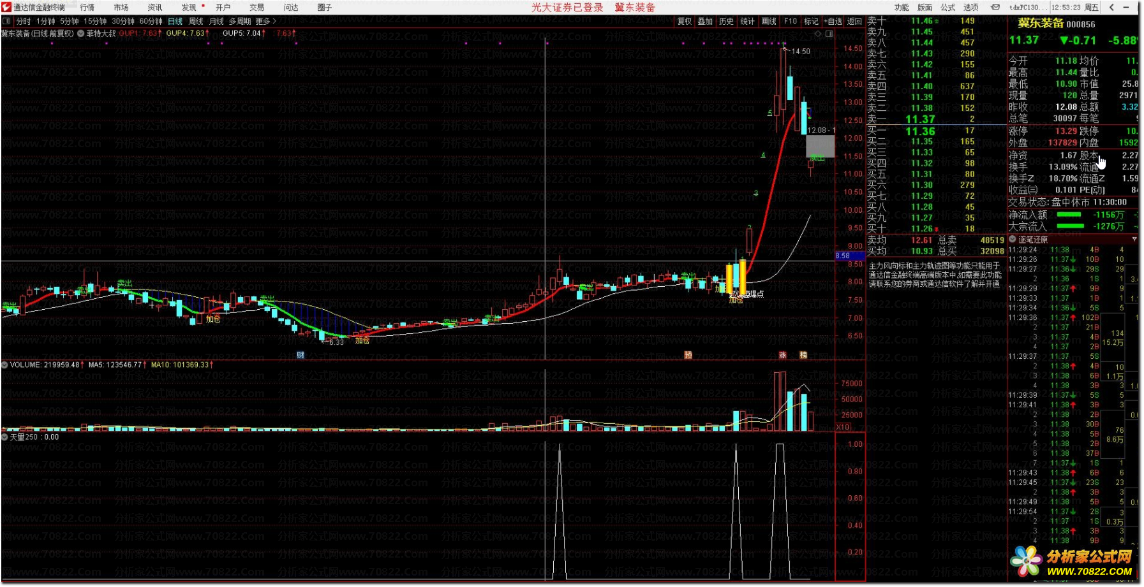This screenshot has width=1144, height=587.
Task: Click the 涨 event marker on chart
Action: click(783, 355)
